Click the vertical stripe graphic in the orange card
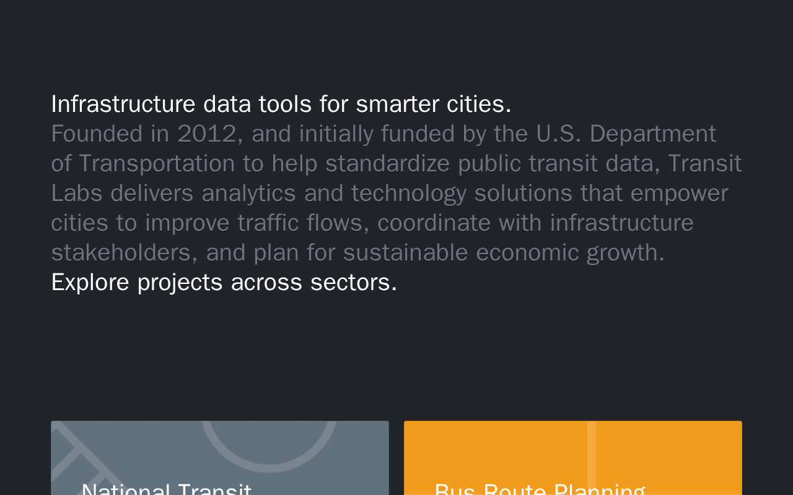 coord(592,458)
